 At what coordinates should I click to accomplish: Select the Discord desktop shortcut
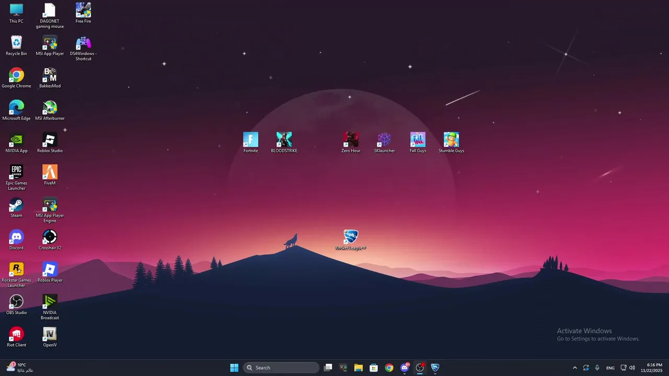pyautogui.click(x=16, y=240)
